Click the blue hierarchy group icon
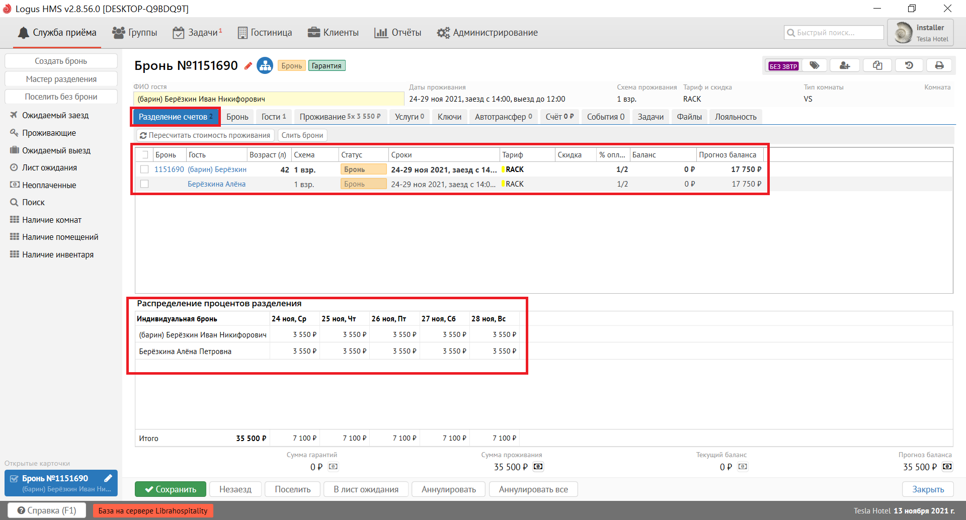 pyautogui.click(x=265, y=65)
